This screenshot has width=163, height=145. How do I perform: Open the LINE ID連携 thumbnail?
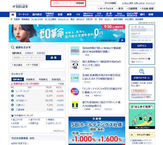pos(75,78)
